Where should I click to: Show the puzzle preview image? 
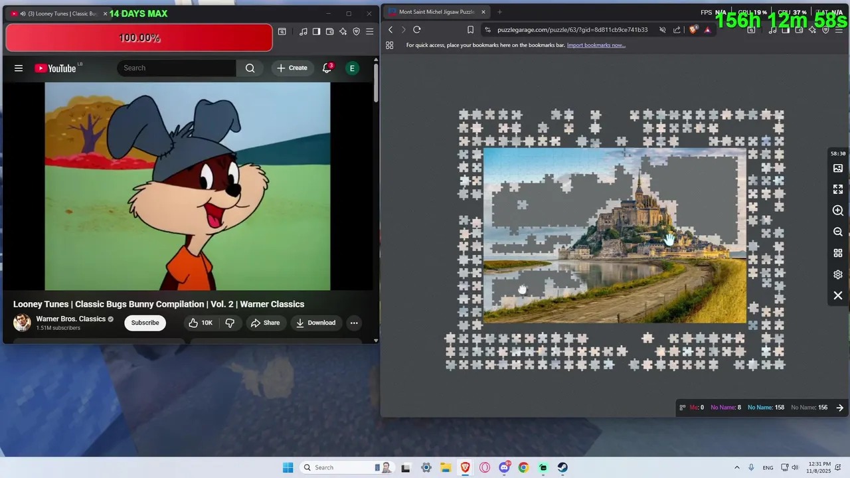[838, 169]
